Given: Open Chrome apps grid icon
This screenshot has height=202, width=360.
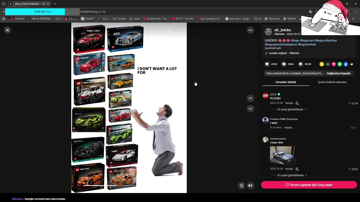Looking at the screenshot, I should click(4, 19).
